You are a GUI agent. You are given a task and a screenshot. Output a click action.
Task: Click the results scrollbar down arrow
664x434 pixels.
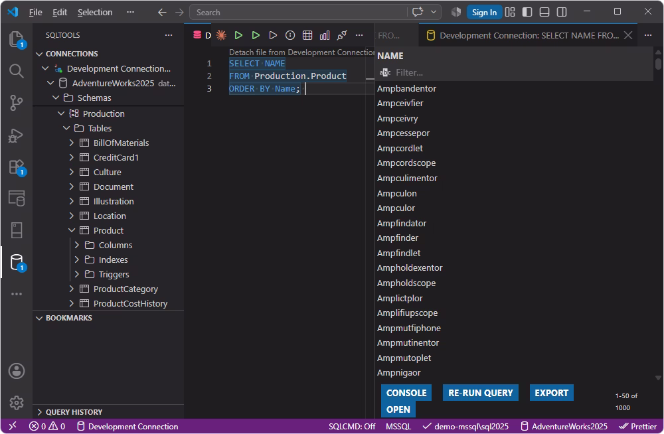[657, 378]
